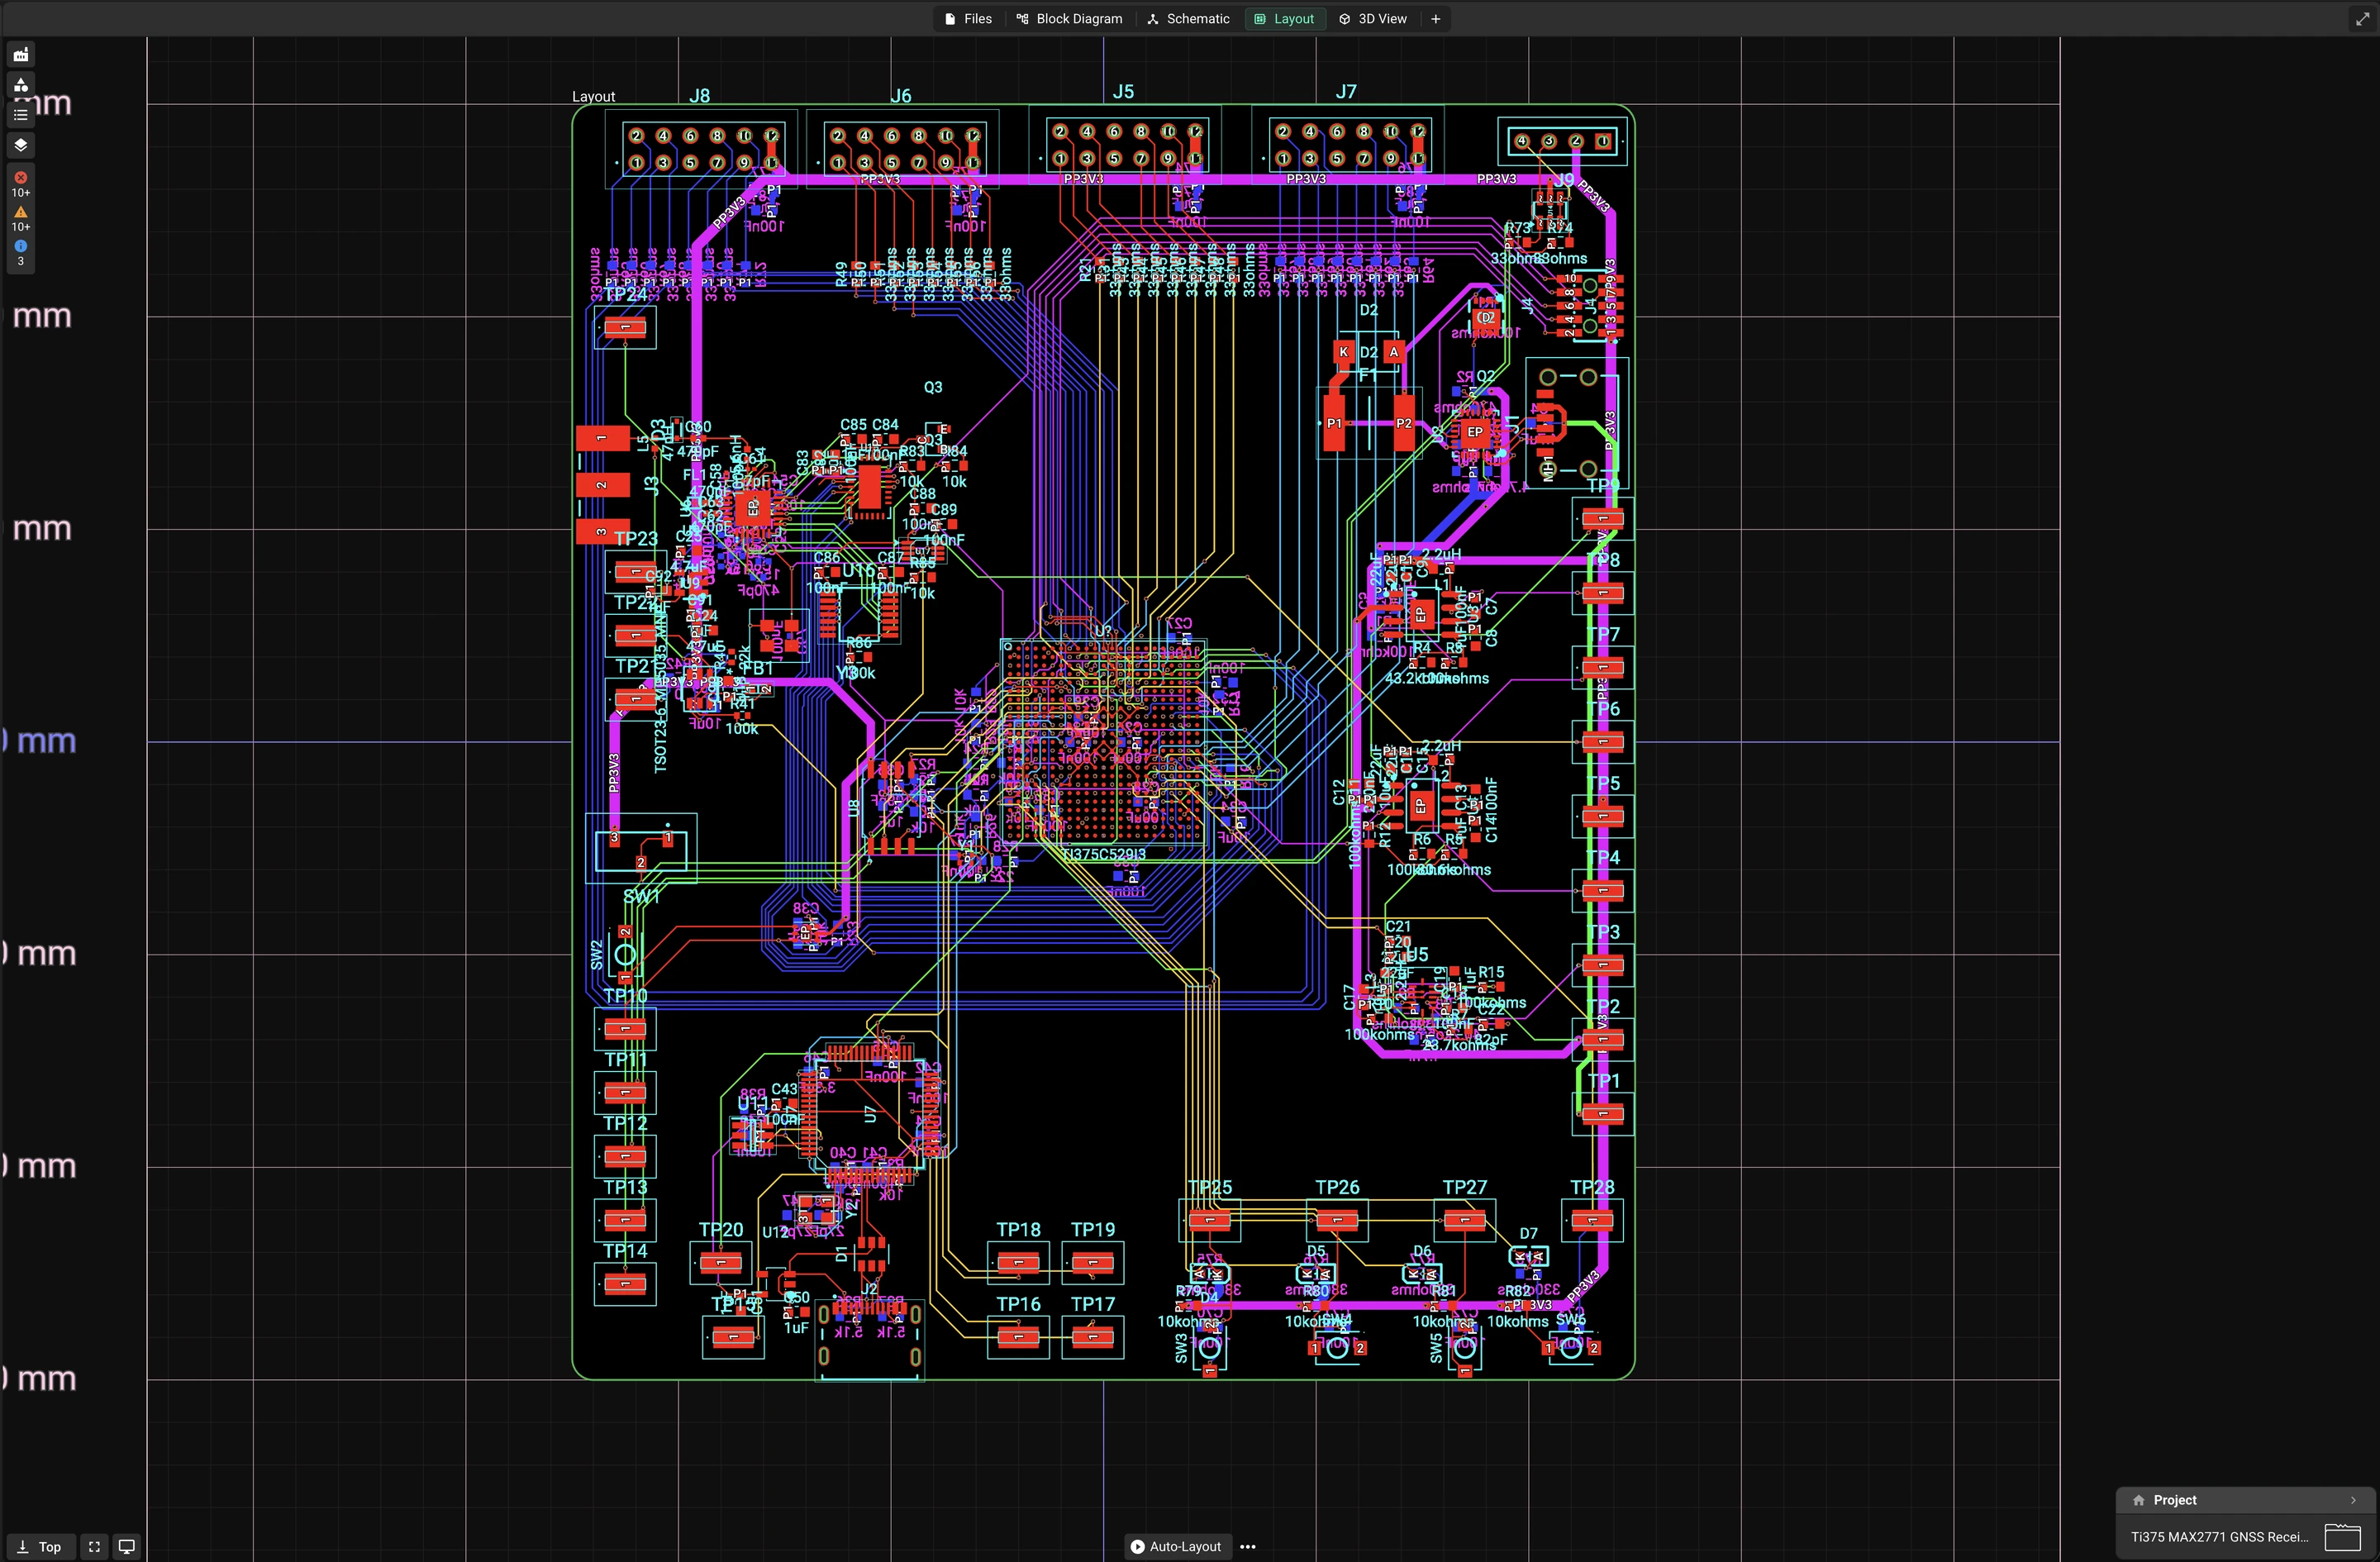The height and width of the screenshot is (1562, 2380).
Task: Select the TP28 test point pad
Action: (x=1592, y=1220)
